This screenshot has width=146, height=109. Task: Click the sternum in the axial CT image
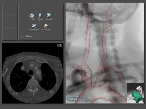click(31, 58)
